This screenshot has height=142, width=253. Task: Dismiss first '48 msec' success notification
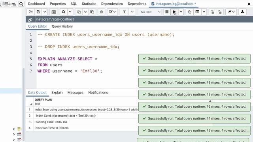pos(194,59)
